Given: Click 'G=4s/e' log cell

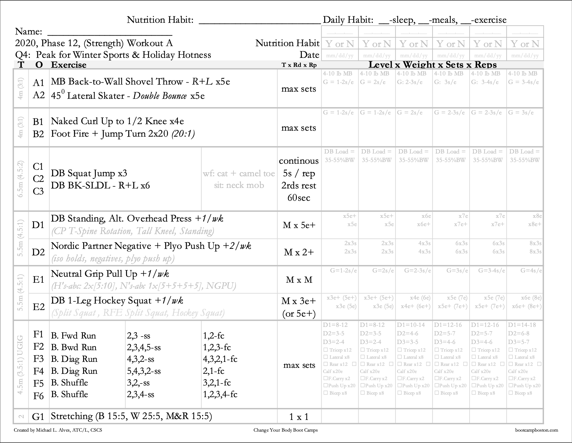Looking at the screenshot, I should pos(531,270).
